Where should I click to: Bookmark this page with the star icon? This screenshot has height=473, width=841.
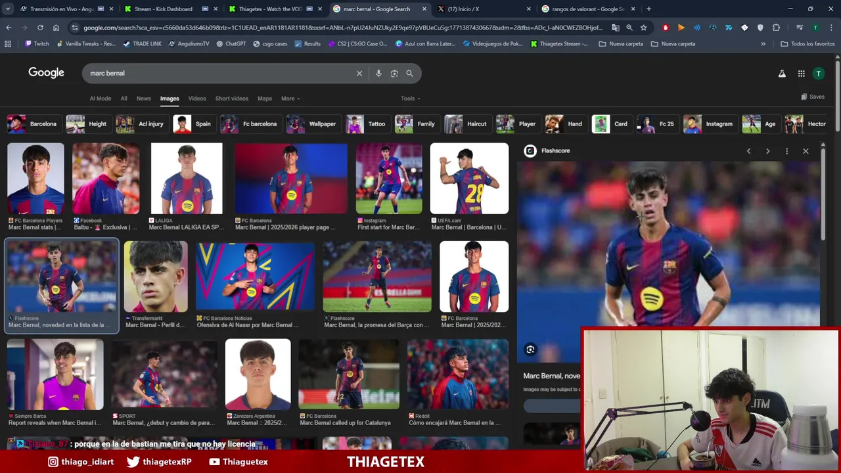click(643, 28)
